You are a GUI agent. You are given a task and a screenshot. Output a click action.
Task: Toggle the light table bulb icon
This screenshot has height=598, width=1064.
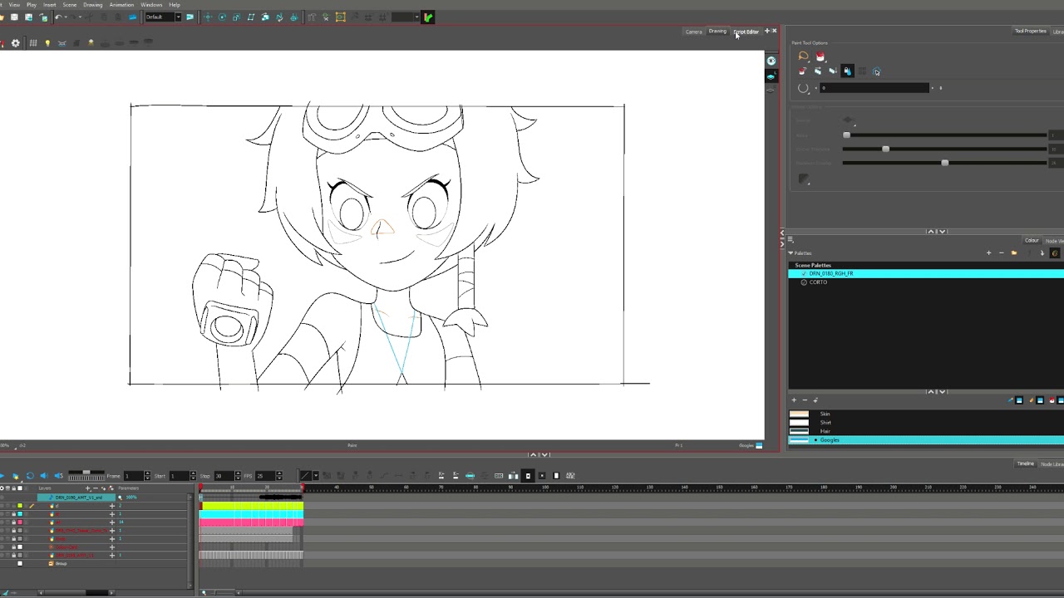[47, 43]
